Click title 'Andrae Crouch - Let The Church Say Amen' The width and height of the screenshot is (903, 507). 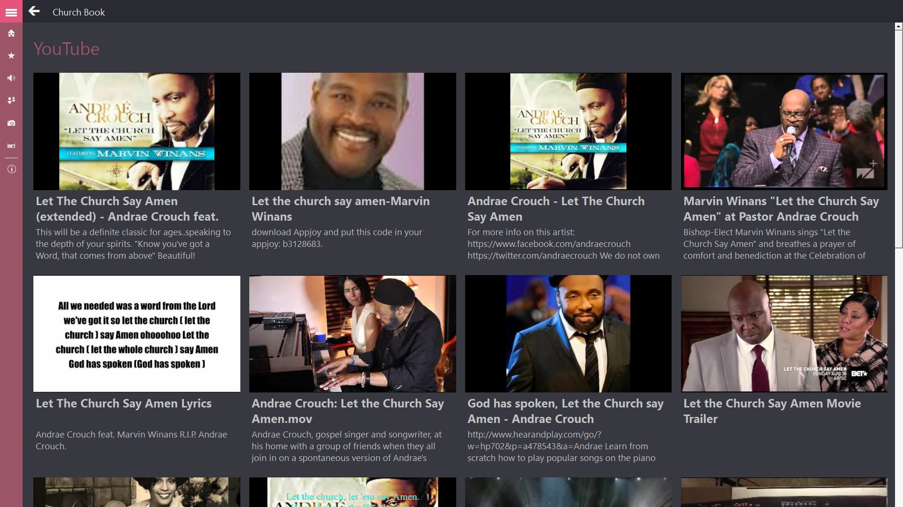point(556,209)
